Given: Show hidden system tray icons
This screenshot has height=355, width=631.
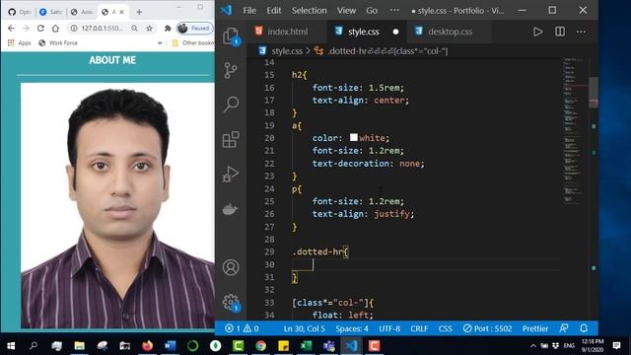Looking at the screenshot, I should coord(532,345).
